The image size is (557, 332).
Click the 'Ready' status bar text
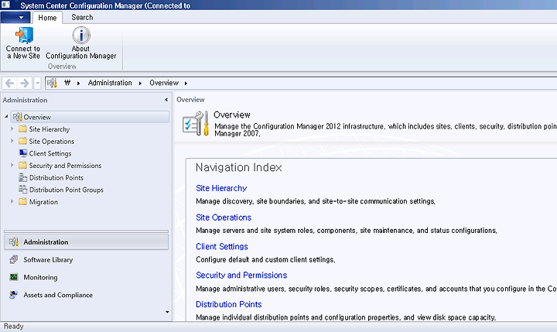(13, 327)
